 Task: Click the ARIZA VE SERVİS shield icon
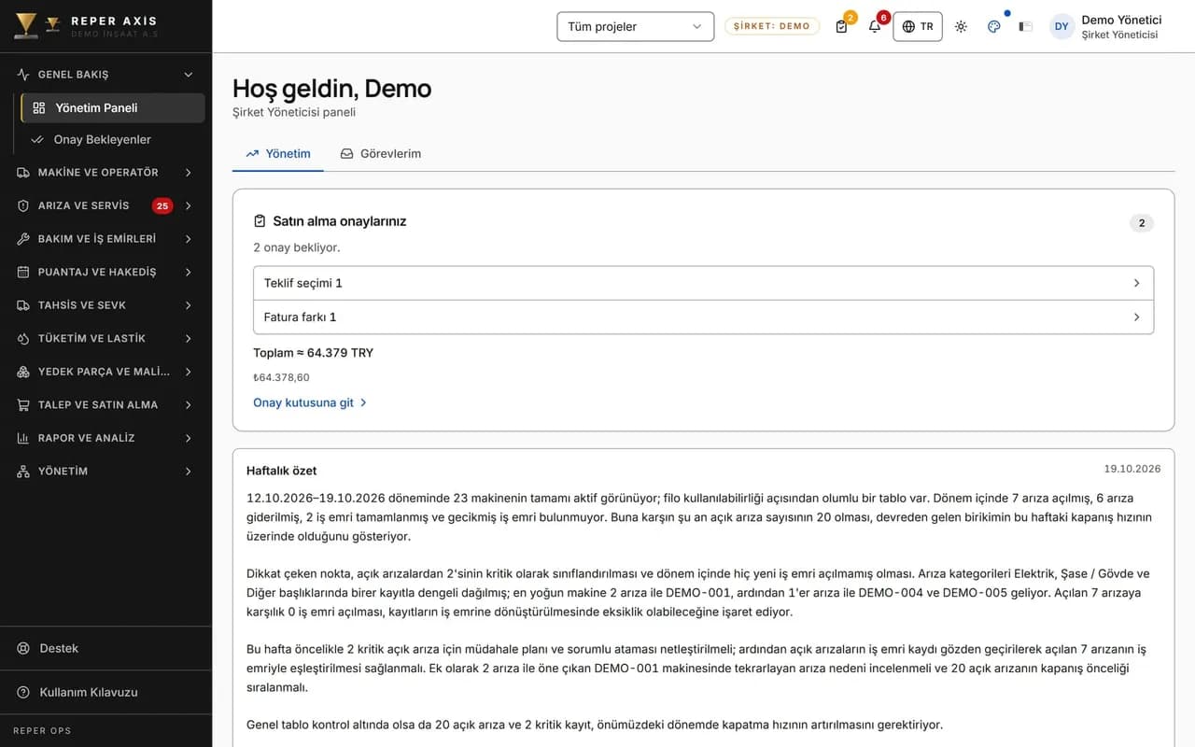pyautogui.click(x=23, y=205)
